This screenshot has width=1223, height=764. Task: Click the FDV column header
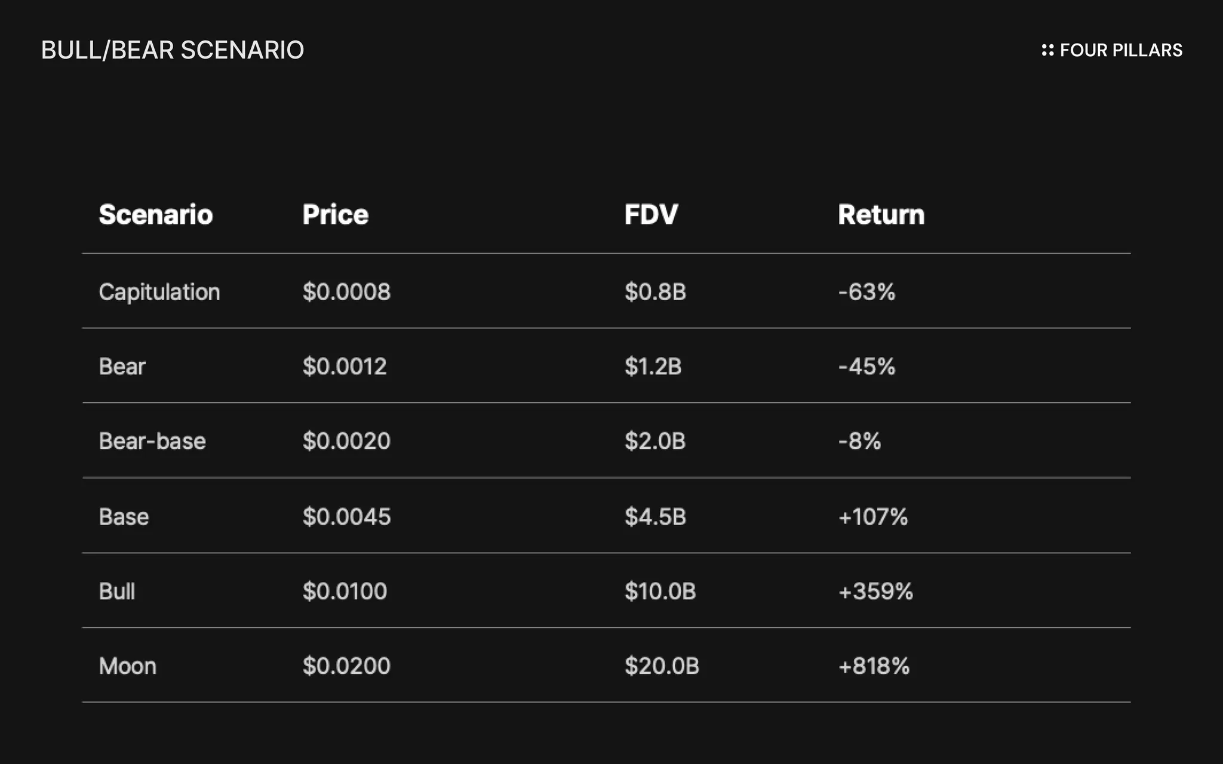651,214
